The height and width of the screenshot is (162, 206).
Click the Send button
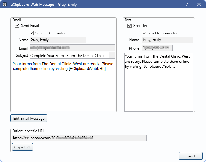click(191, 156)
